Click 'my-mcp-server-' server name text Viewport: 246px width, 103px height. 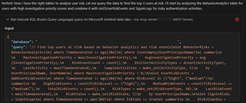(146, 20)
